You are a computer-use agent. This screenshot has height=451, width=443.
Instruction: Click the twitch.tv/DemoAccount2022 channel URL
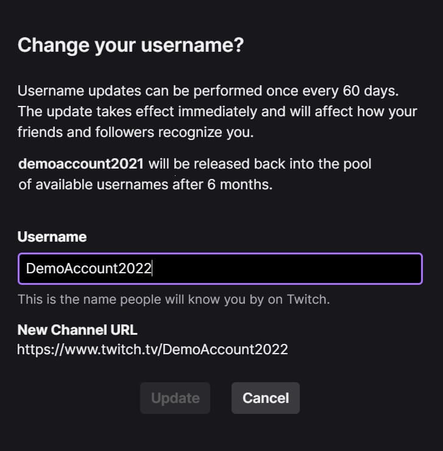click(152, 349)
